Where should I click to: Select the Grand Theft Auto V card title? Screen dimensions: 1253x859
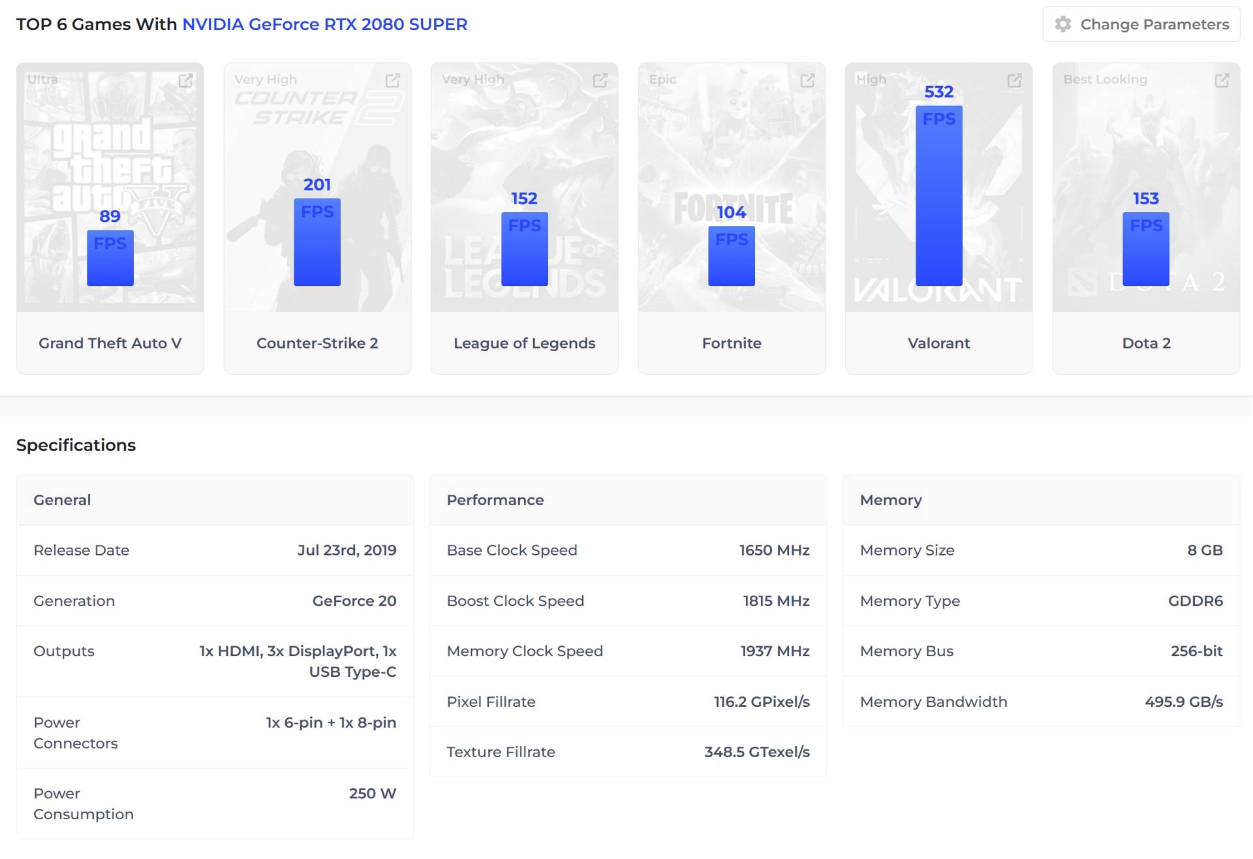click(110, 343)
